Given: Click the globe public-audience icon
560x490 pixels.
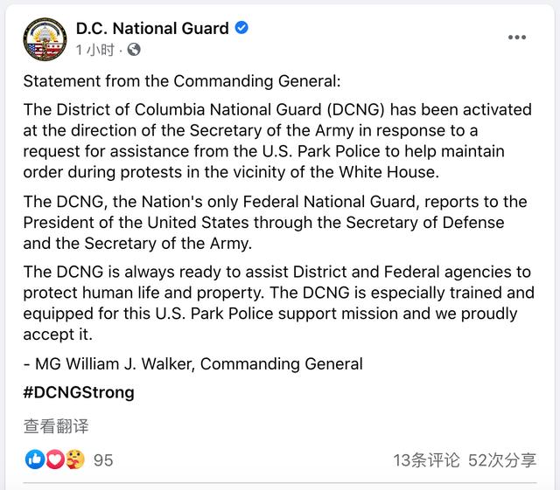Looking at the screenshot, I should (134, 50).
